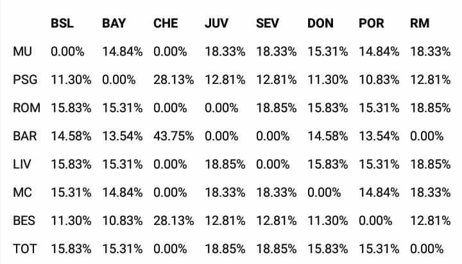The image size is (462, 264).
Task: Click the SEV column header
Action: pyautogui.click(x=267, y=23)
